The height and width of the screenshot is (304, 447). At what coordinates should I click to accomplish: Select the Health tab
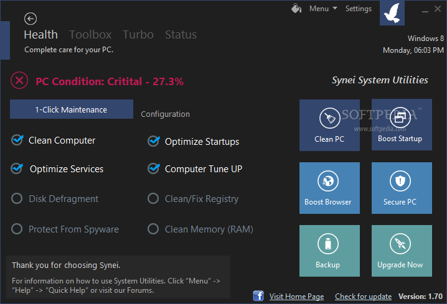click(40, 35)
